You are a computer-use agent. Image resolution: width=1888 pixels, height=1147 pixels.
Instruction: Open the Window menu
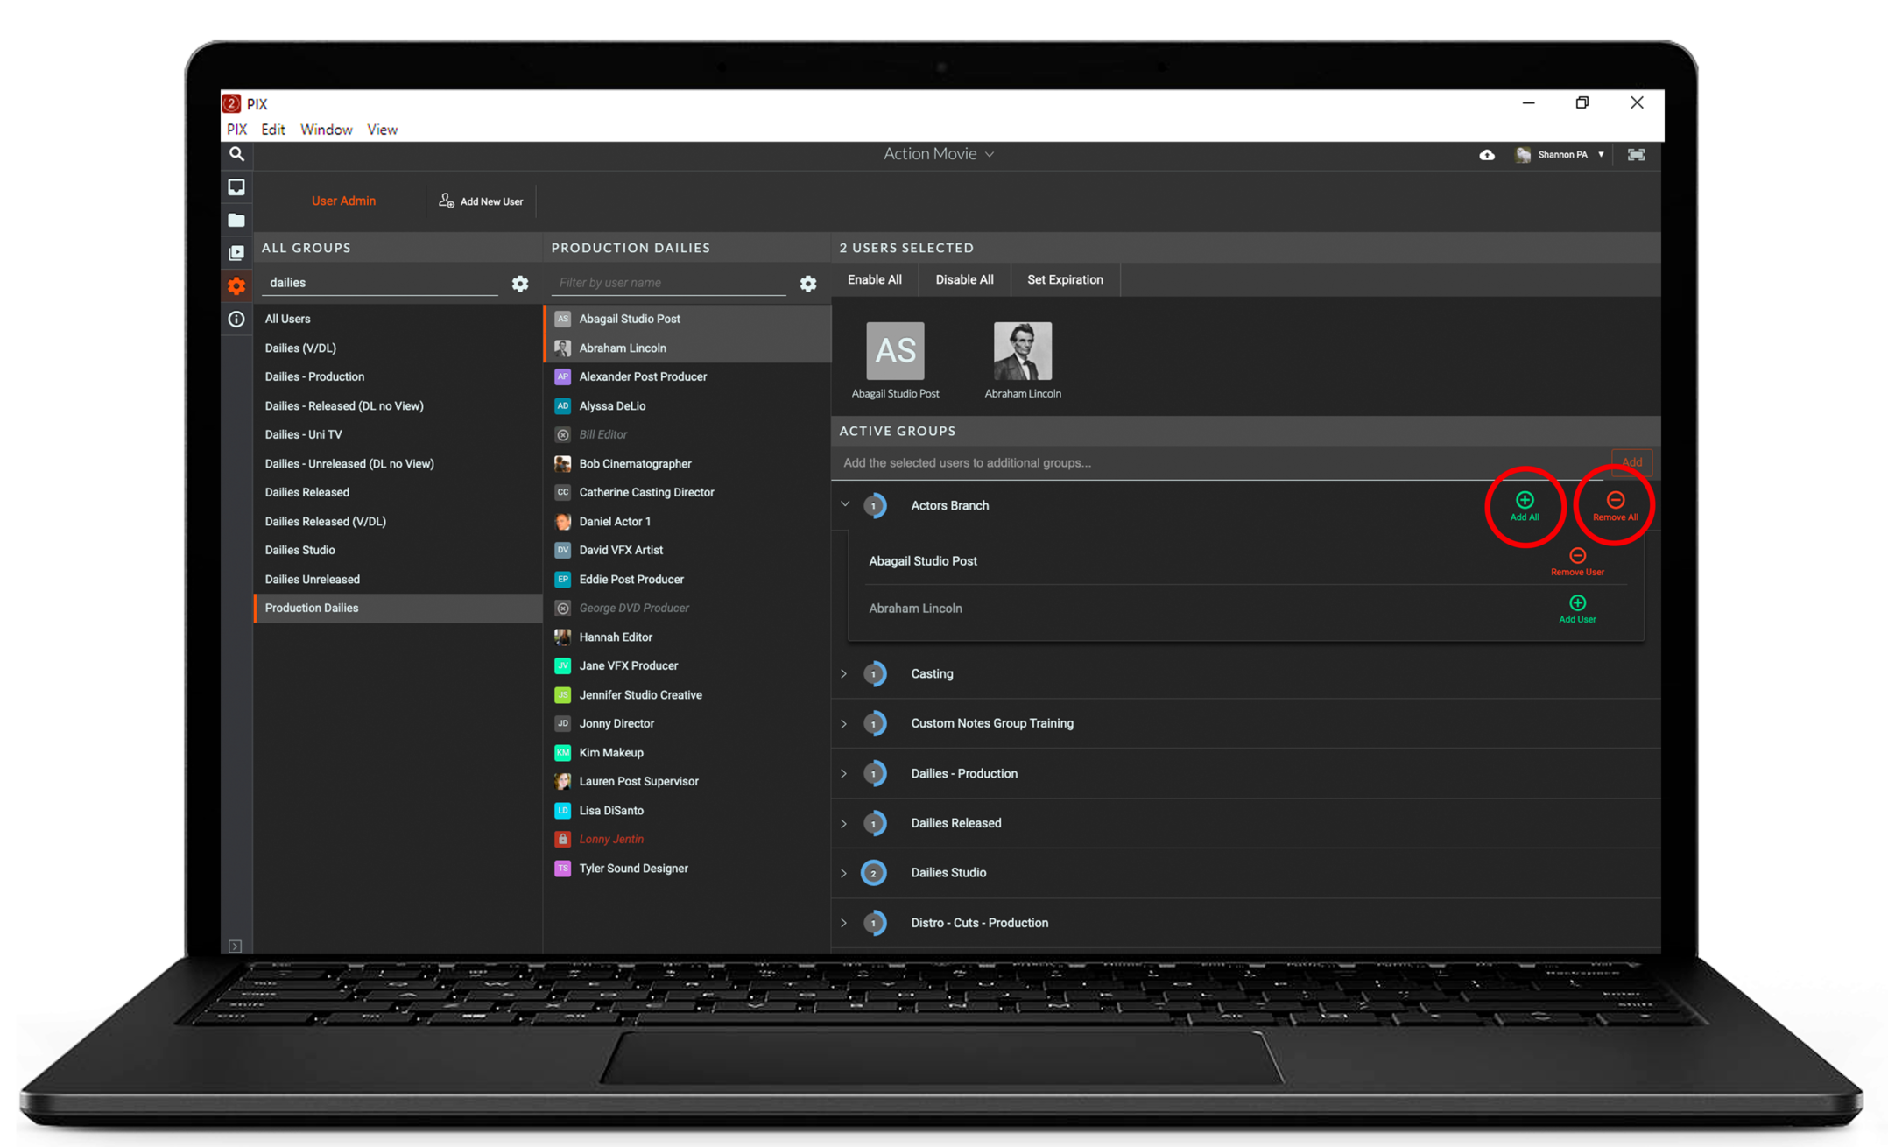(x=326, y=130)
